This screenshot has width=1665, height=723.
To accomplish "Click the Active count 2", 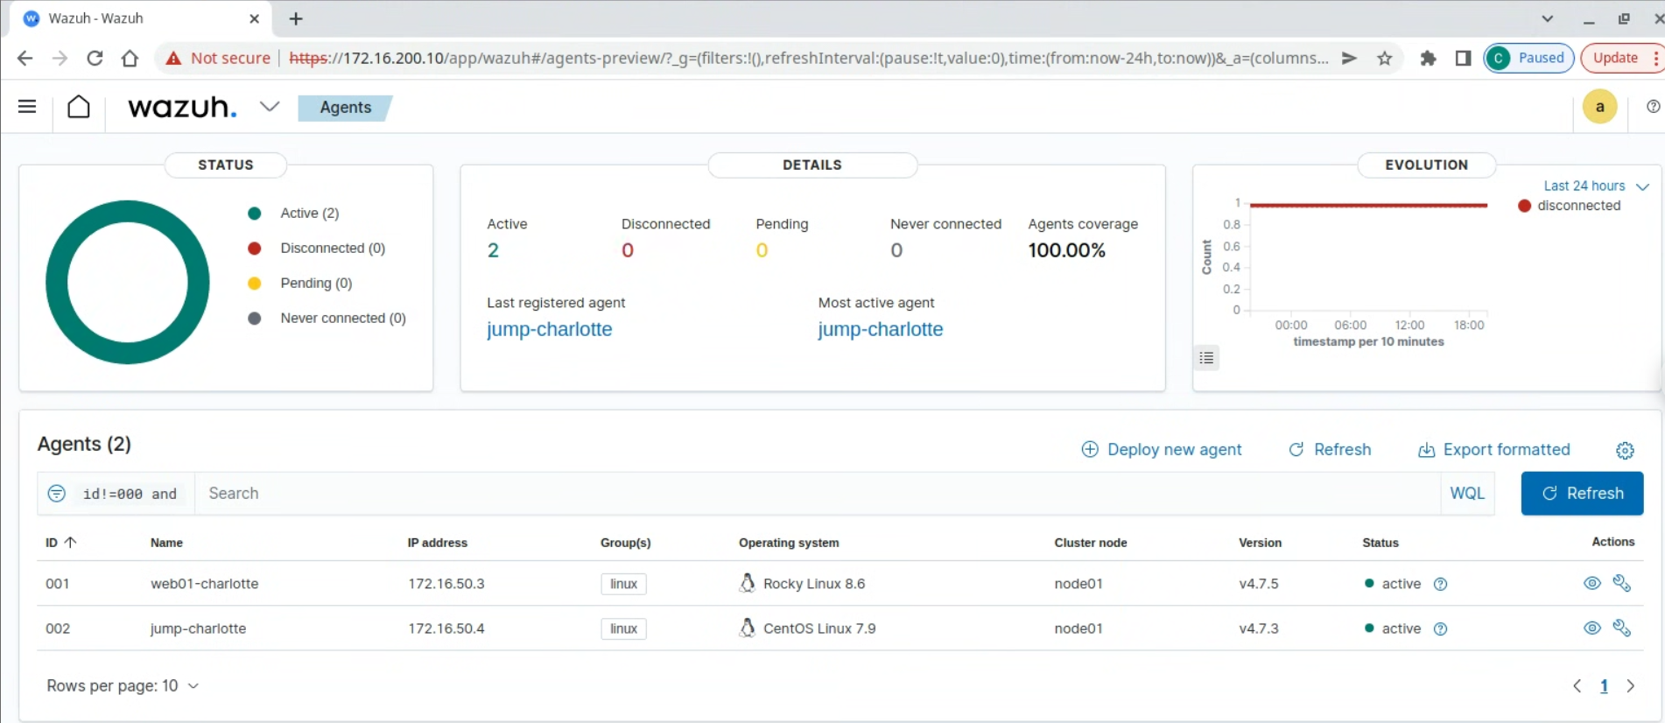I will pos(493,250).
